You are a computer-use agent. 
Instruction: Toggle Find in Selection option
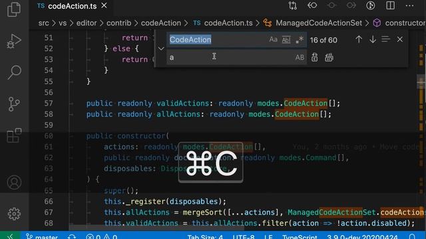[x=385, y=39]
